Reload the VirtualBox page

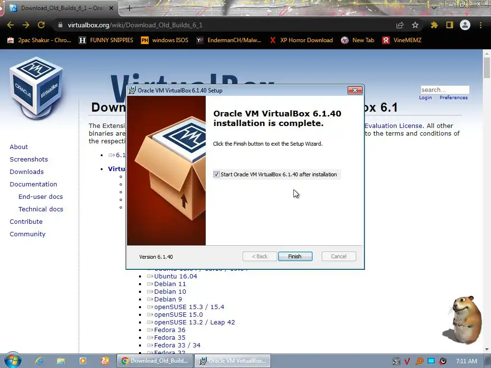(x=41, y=25)
